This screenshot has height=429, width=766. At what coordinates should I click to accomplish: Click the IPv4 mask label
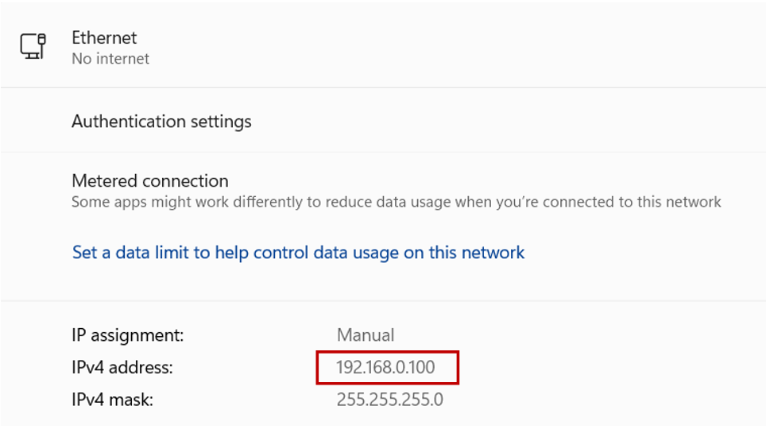(112, 400)
